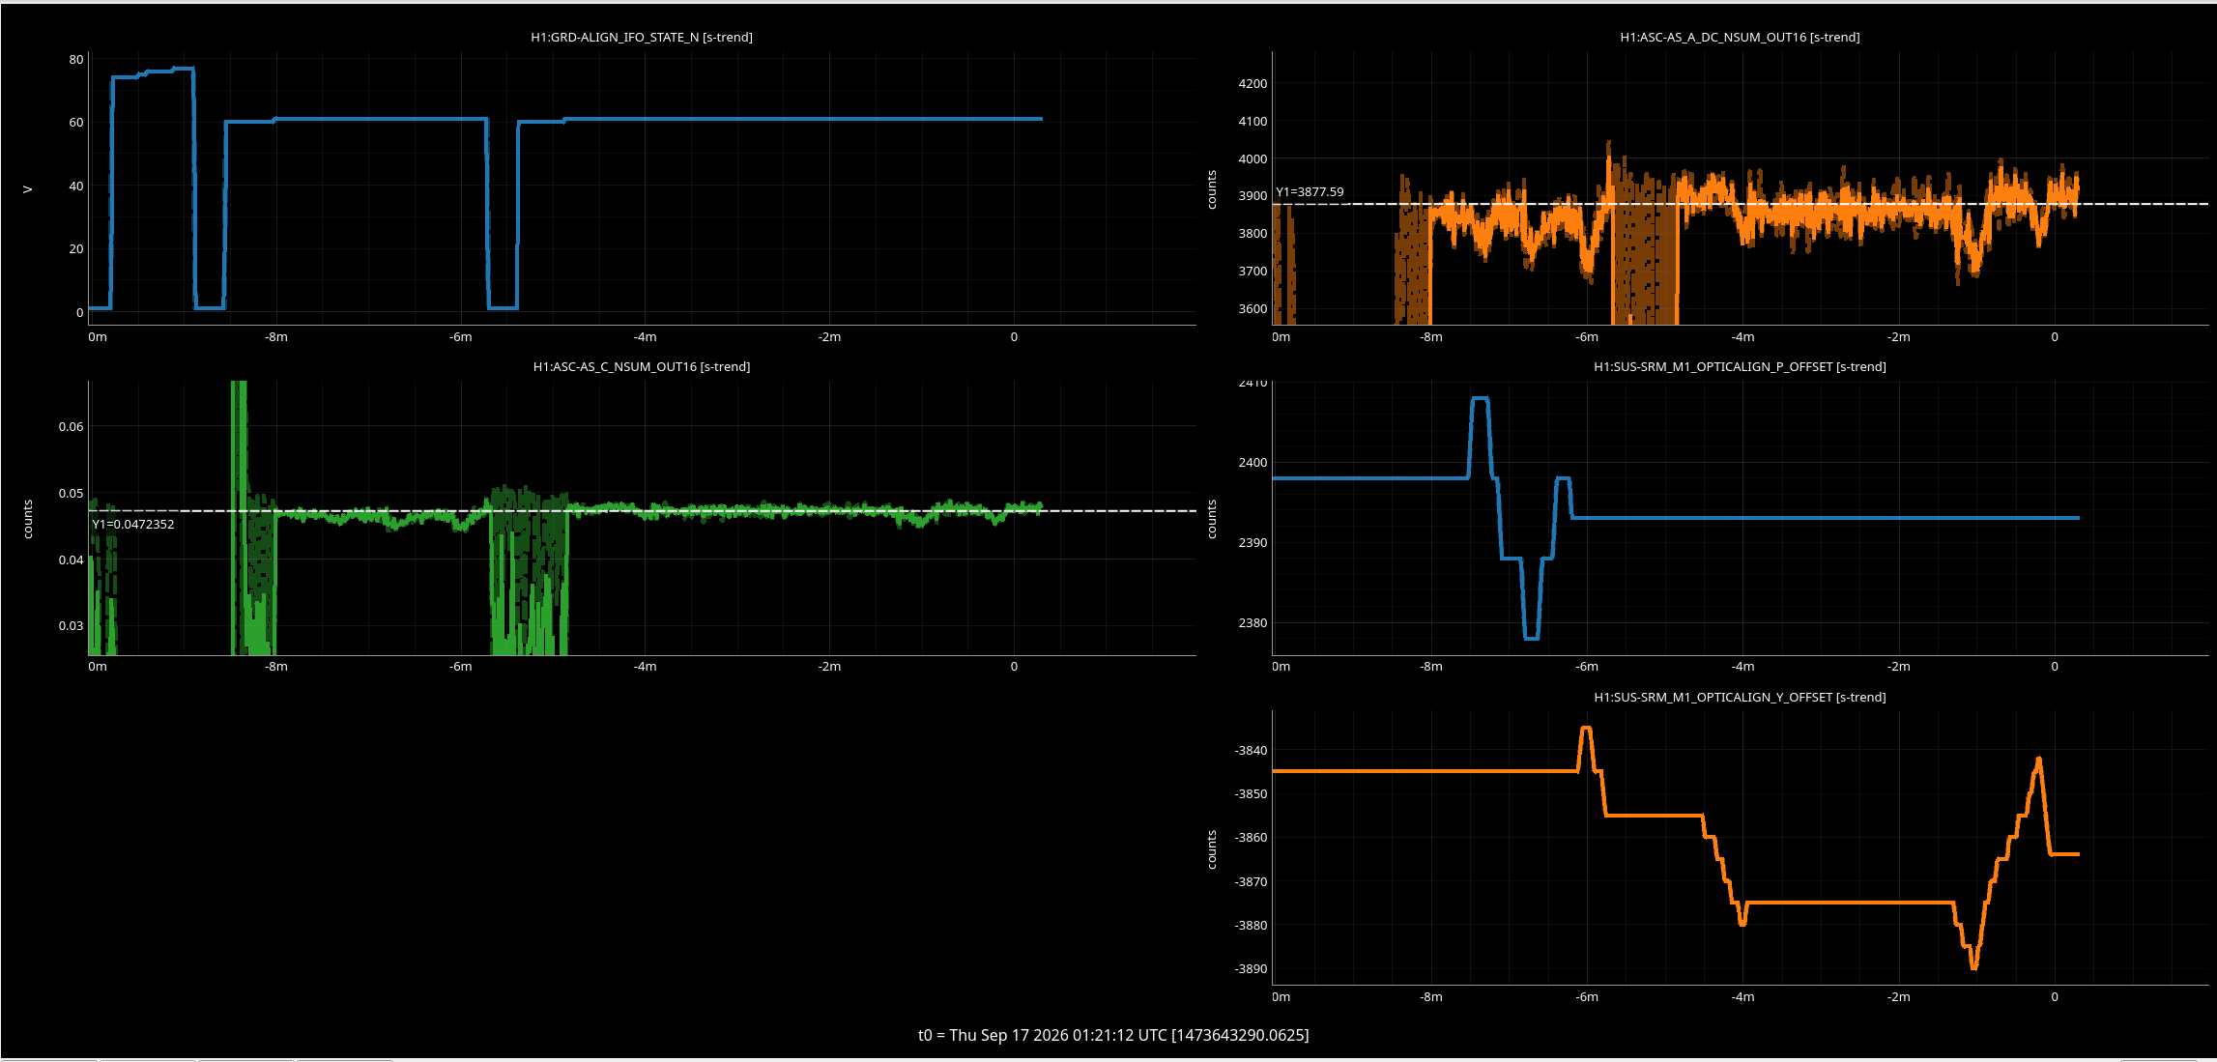
Task: Click the V axis label of the IFO state plot
Action: click(28, 189)
